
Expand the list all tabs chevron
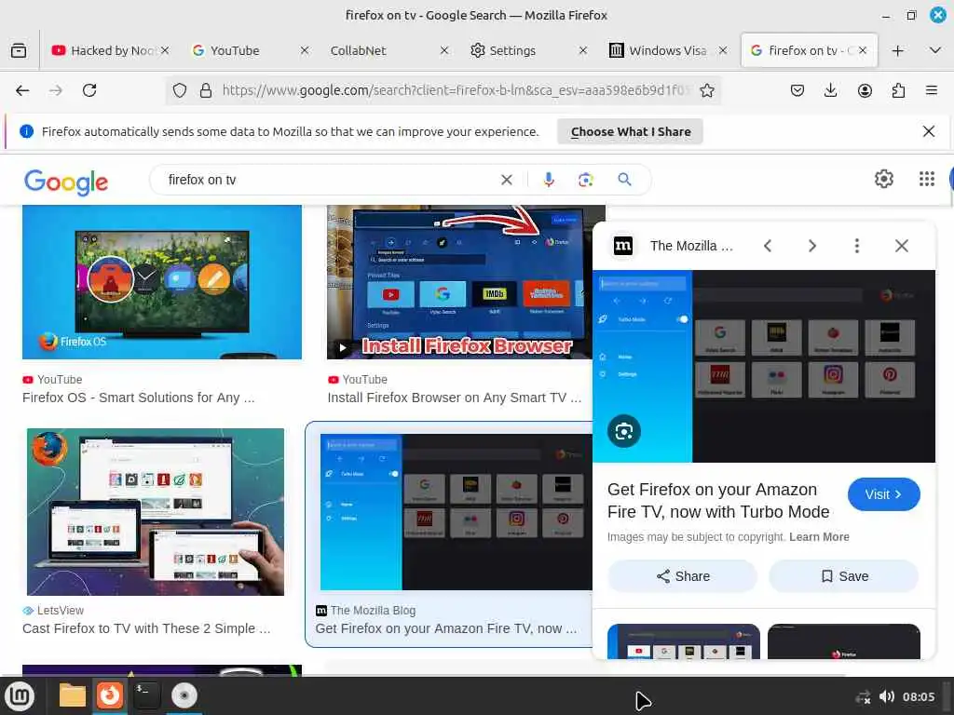pyautogui.click(x=935, y=50)
